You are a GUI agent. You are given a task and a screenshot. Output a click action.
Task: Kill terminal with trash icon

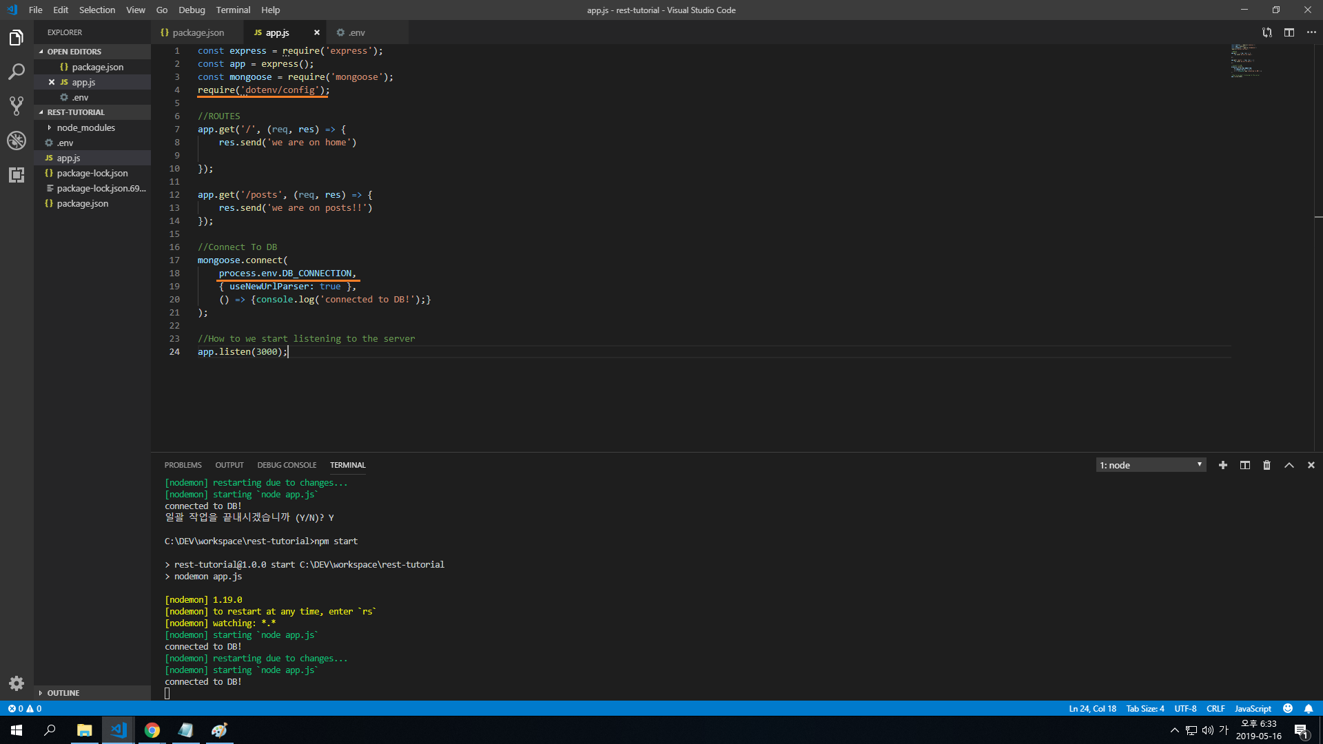[1266, 465]
